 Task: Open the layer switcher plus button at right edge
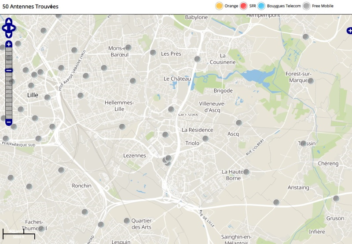click(x=349, y=31)
